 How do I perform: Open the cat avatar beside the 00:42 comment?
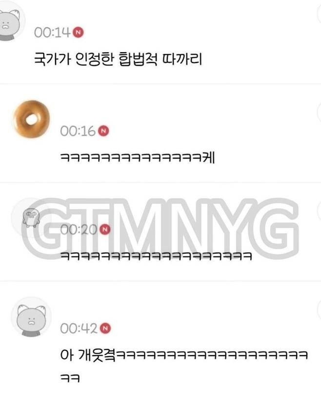(x=31, y=317)
